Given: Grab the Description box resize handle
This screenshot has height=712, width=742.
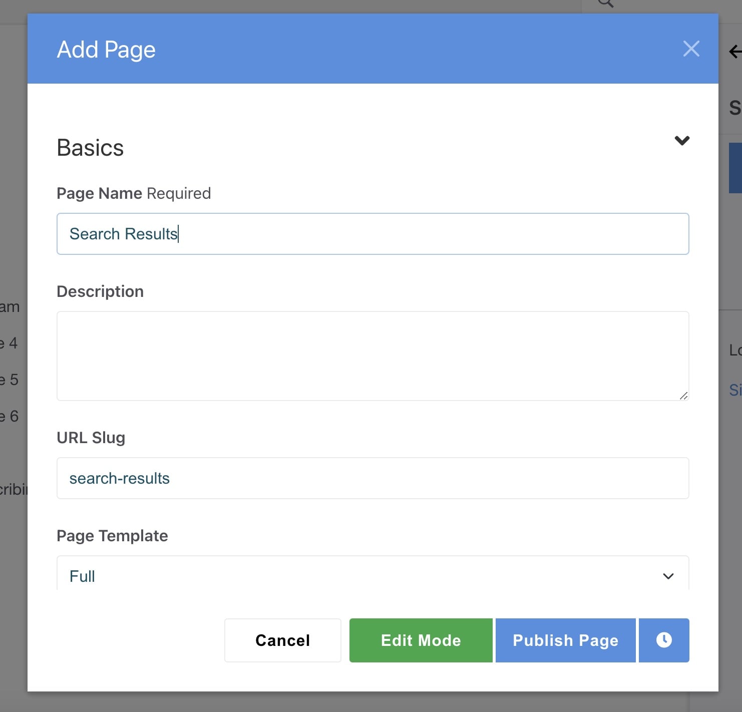Looking at the screenshot, I should [683, 396].
